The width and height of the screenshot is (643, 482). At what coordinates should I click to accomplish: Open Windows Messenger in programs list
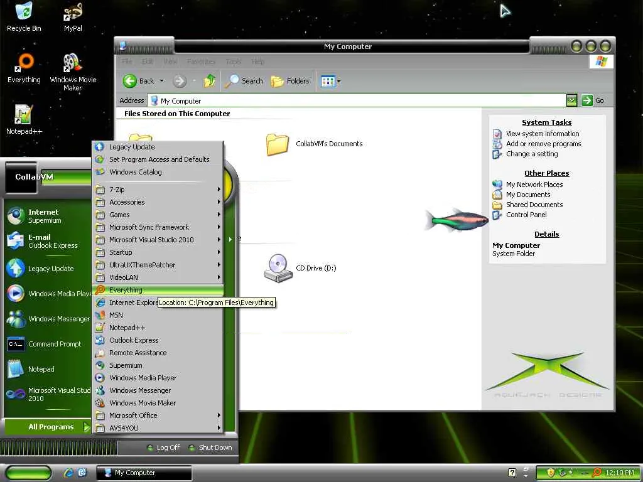point(158,390)
